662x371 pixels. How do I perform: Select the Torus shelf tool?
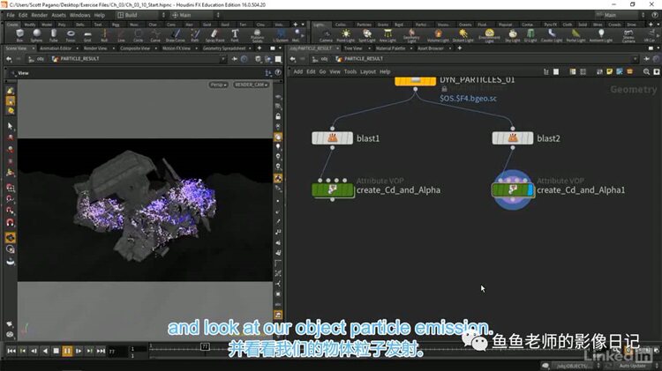coord(71,35)
